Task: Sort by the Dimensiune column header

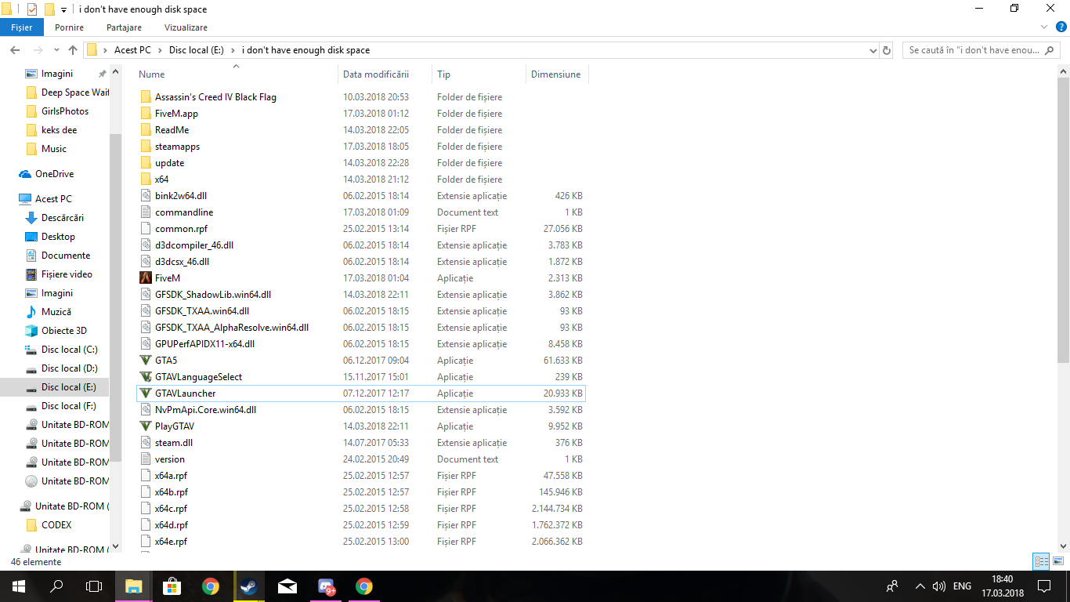Action: pos(557,74)
